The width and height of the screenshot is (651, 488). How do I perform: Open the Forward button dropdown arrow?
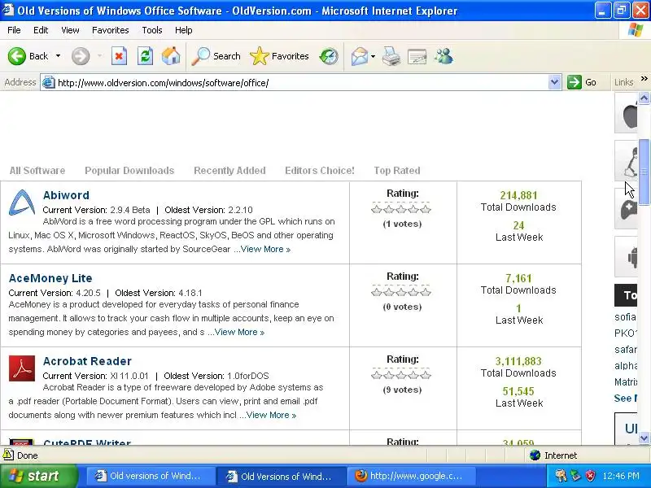click(99, 56)
